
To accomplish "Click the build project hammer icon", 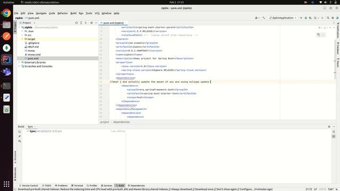I will (x=263, y=18).
